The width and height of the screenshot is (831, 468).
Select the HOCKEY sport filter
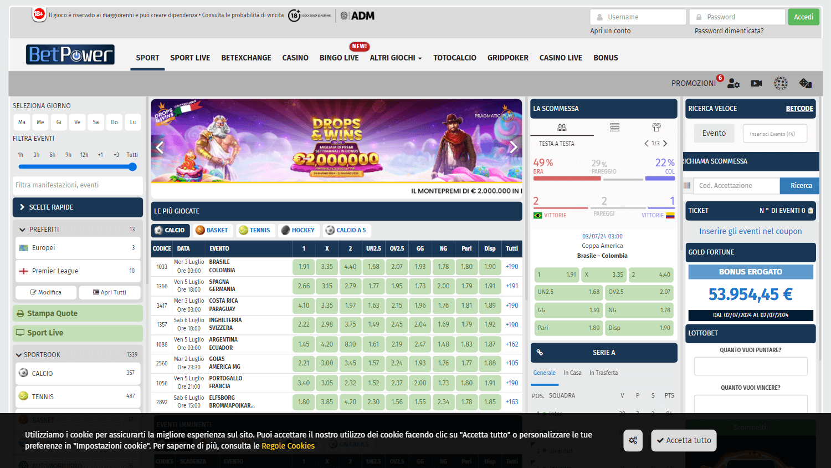[298, 230]
